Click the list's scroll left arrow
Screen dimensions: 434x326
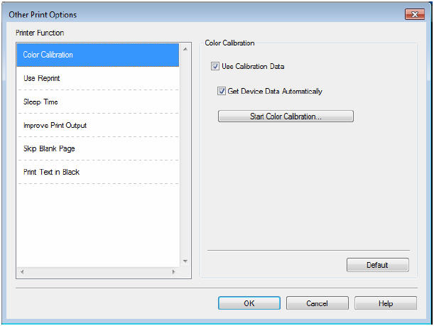(x=22, y=272)
